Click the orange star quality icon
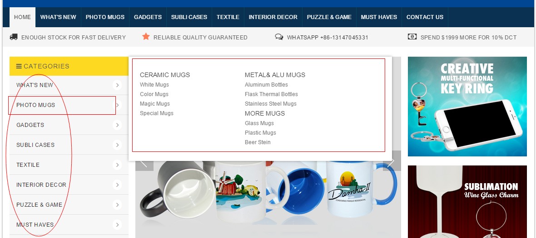This screenshot has width=536, height=238. [x=146, y=36]
